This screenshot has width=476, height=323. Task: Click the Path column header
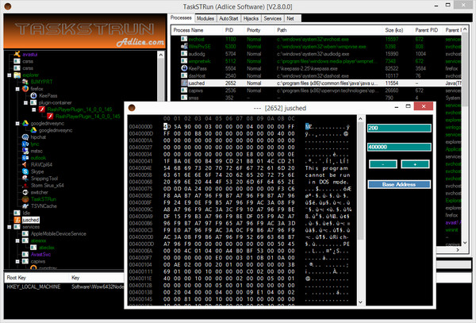tap(328, 30)
